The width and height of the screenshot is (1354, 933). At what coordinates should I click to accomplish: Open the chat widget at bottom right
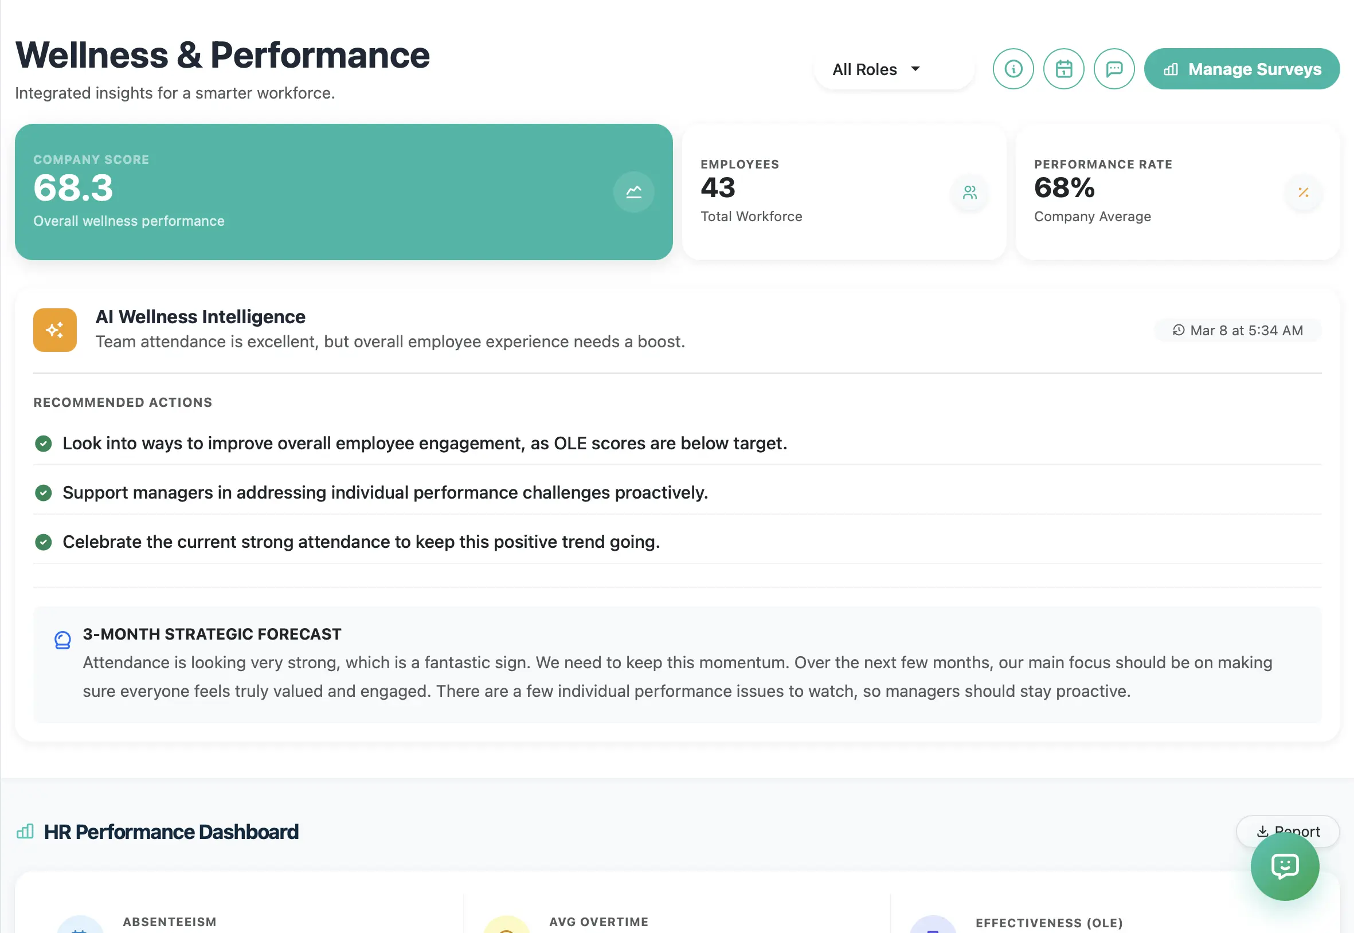pos(1284,867)
